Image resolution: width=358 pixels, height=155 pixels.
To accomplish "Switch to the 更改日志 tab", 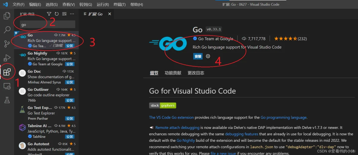I will click(x=196, y=73).
